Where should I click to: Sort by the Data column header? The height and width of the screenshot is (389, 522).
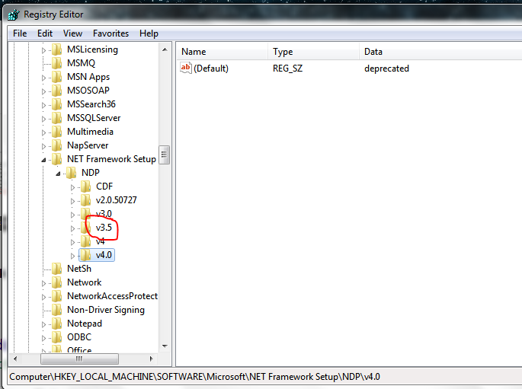(x=440, y=52)
